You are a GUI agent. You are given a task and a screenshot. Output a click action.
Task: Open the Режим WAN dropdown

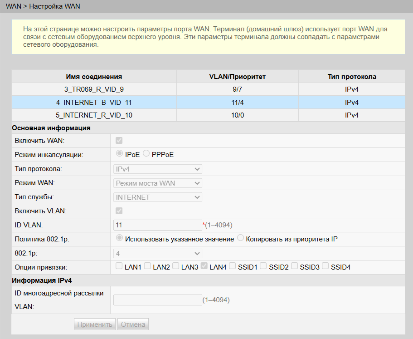click(x=157, y=183)
